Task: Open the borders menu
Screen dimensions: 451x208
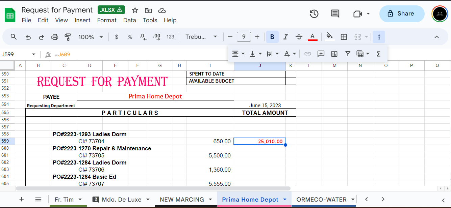Action: 344,37
